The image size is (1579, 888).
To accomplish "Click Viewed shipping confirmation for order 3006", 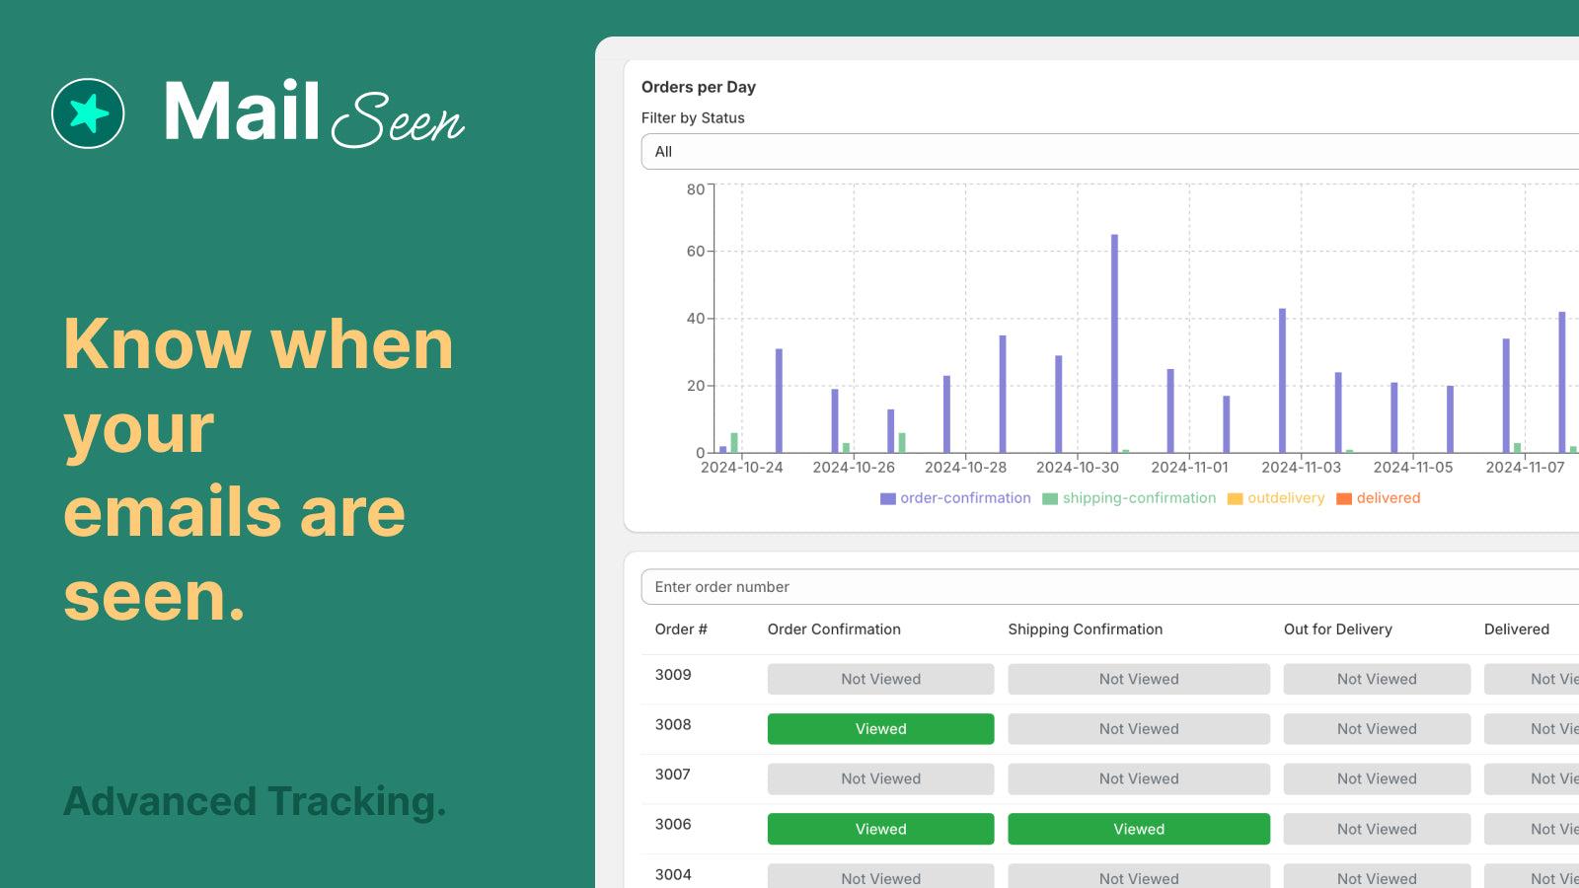I will [1138, 829].
